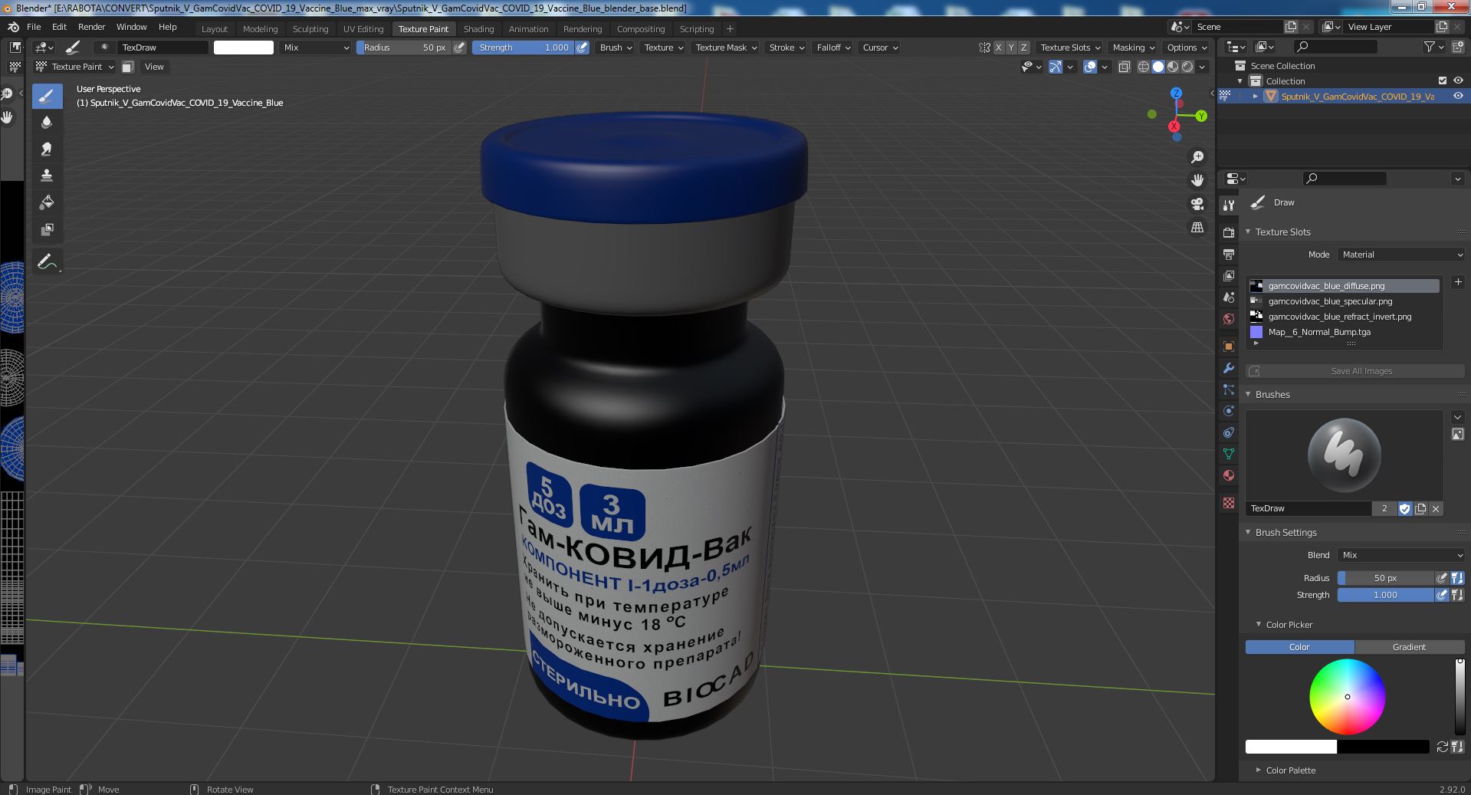Toggle radius pen pressure in header

pyautogui.click(x=459, y=48)
